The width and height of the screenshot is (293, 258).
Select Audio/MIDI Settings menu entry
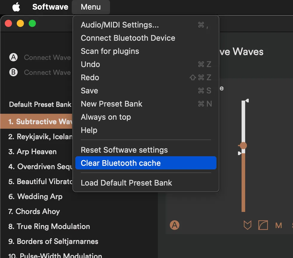click(120, 25)
